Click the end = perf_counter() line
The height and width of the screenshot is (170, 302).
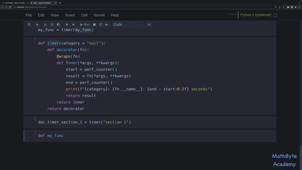[89, 83]
